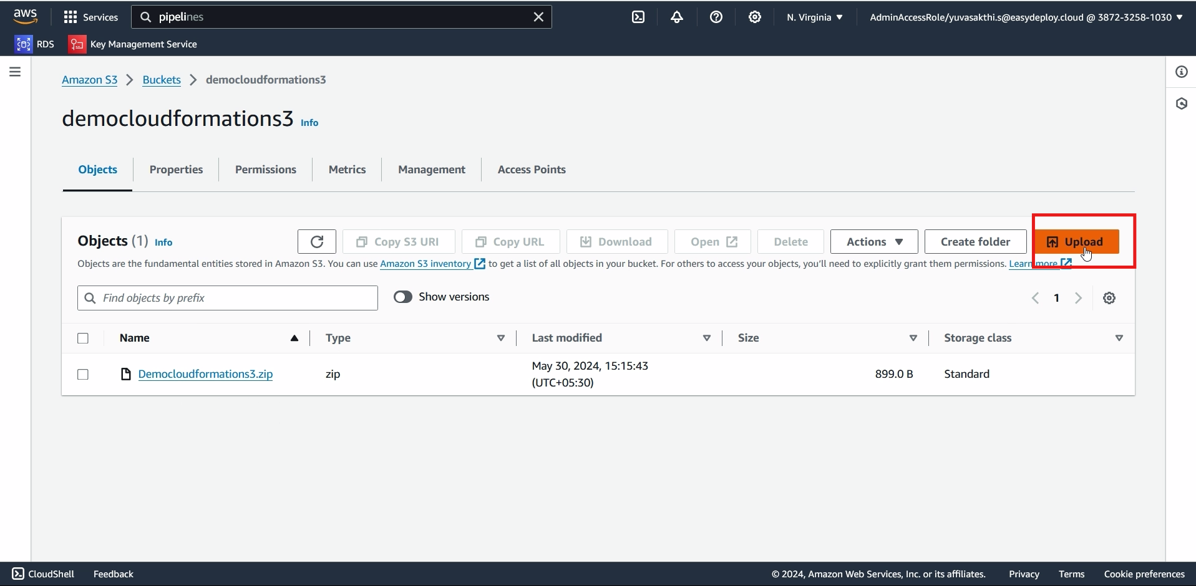Click Create folder
This screenshot has height=586, width=1196.
[x=975, y=242]
